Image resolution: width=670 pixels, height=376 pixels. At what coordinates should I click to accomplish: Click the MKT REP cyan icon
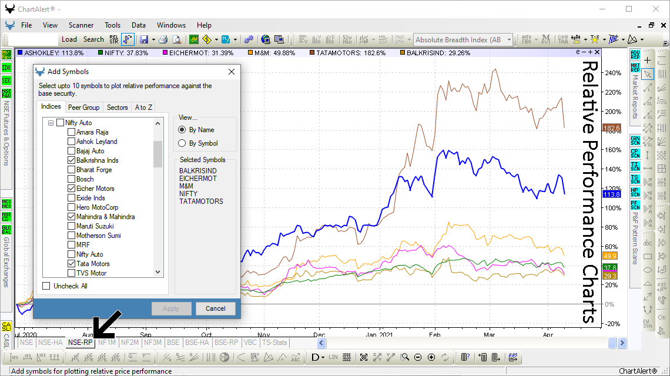(635, 68)
